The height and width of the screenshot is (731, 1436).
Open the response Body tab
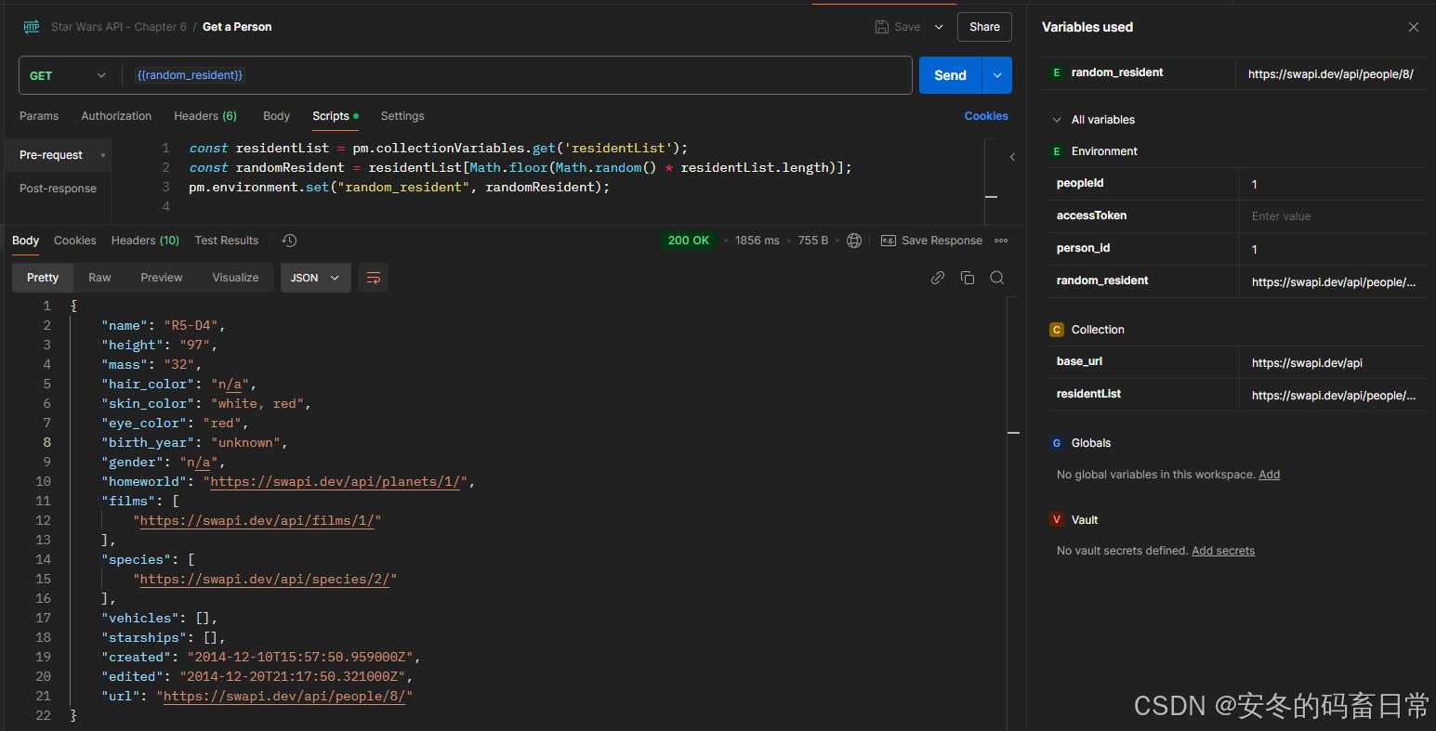[25, 241]
